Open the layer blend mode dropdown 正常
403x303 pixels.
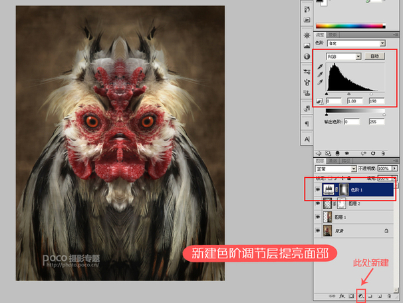(x=333, y=170)
